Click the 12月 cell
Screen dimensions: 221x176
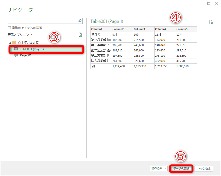186,35
